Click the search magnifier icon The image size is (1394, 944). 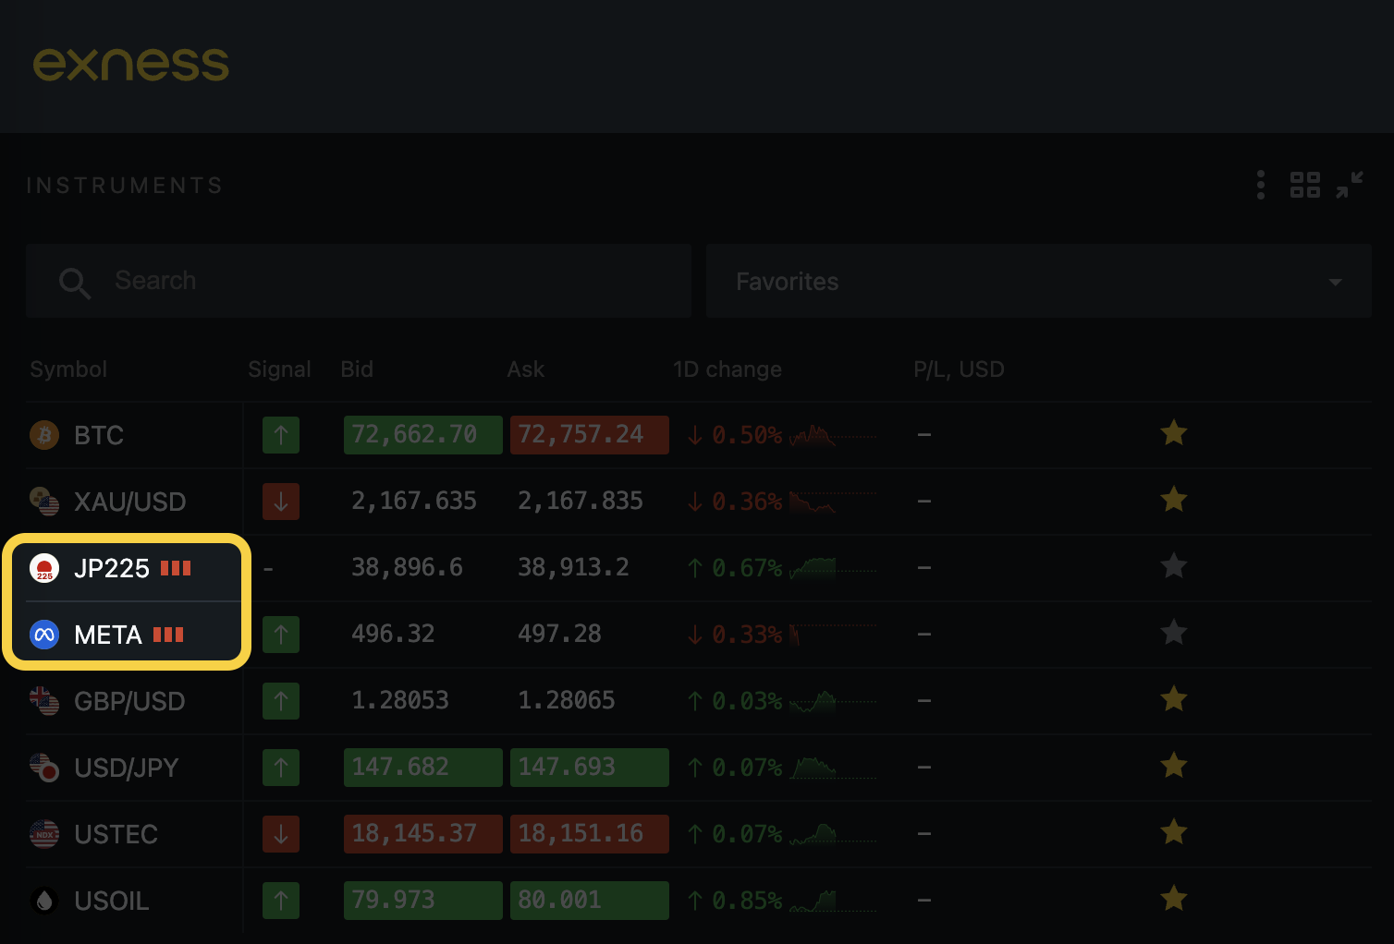click(x=74, y=282)
